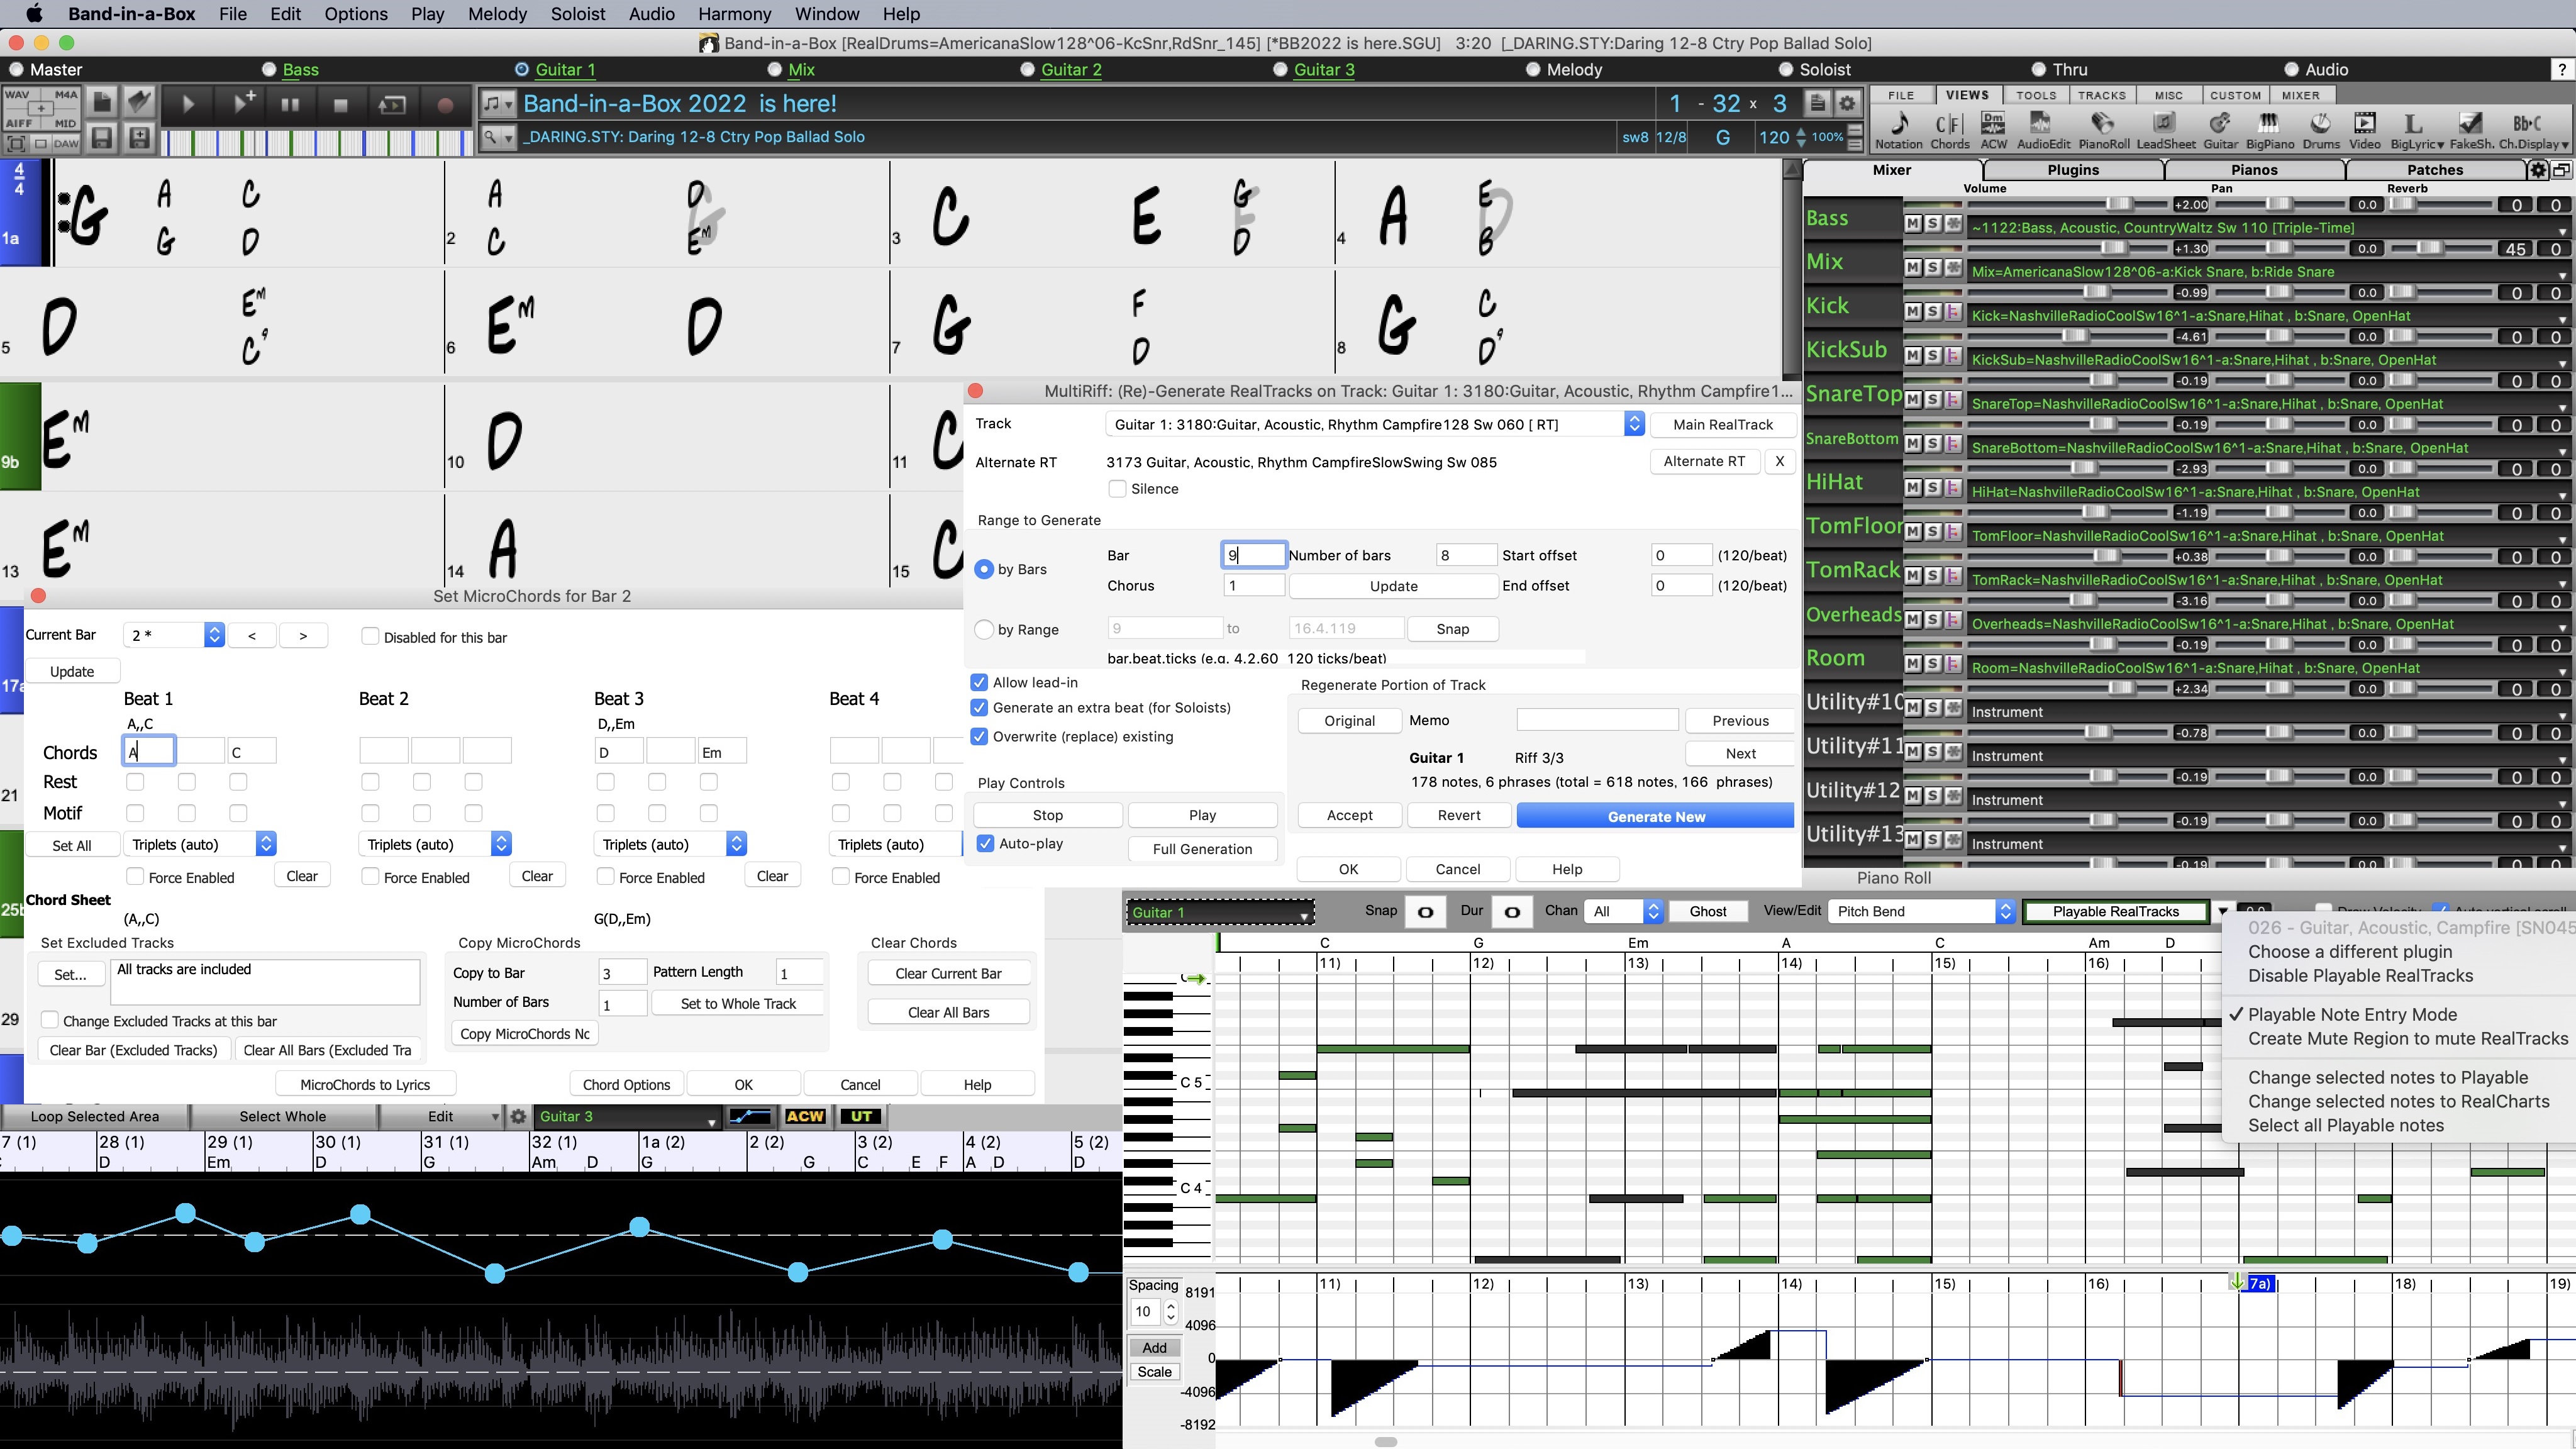Open the BigPiano window icon
Viewport: 2576px width, 1449px height.
click(2270, 130)
